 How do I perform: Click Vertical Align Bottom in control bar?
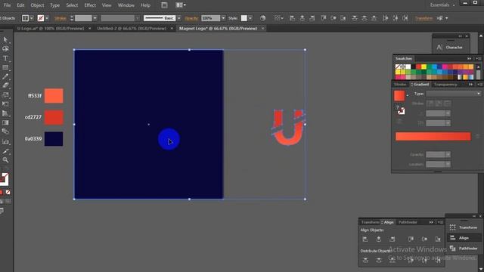pos(343,18)
